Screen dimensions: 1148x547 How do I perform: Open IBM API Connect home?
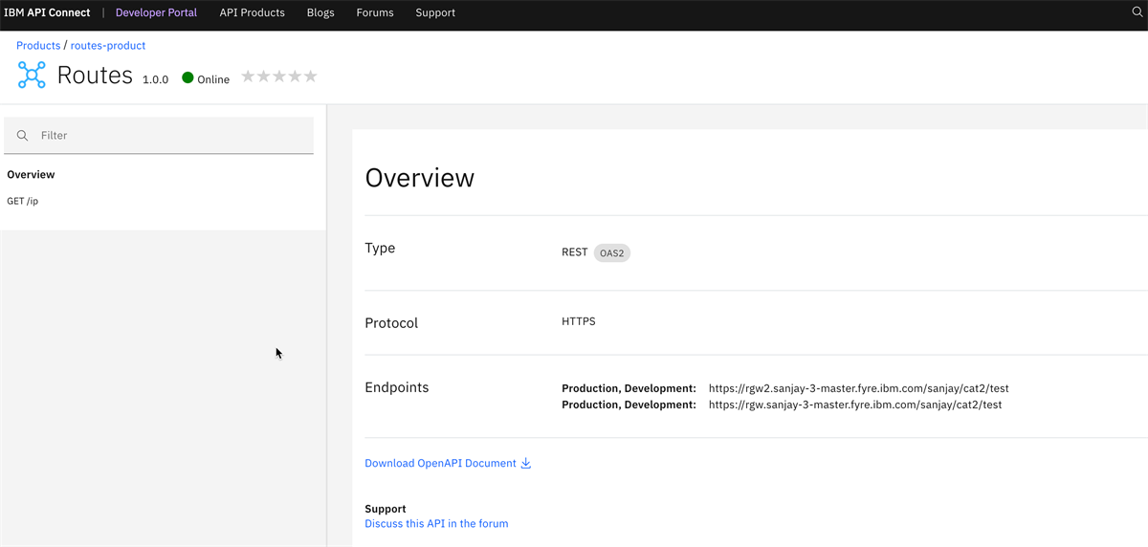tap(47, 12)
